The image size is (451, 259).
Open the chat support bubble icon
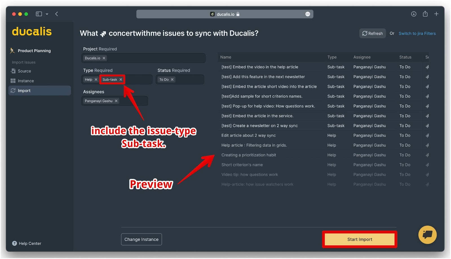coord(428,235)
